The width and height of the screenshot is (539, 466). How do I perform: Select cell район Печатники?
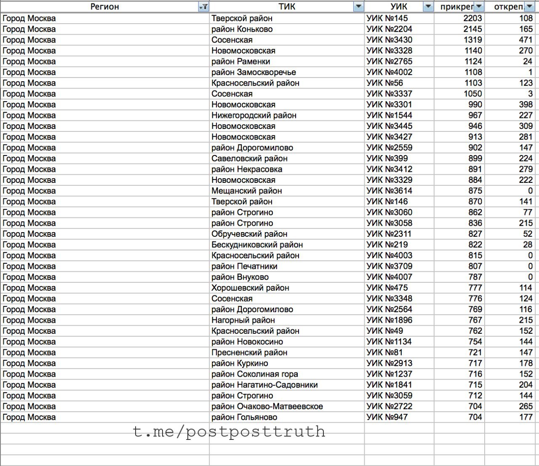click(x=287, y=266)
